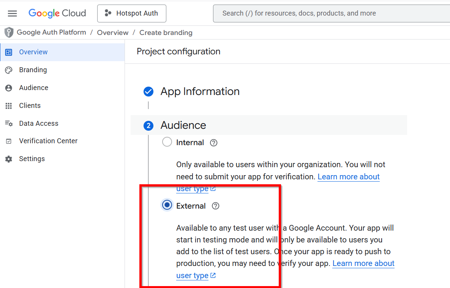Image resolution: width=450 pixels, height=288 pixels.
Task: Click Google Auth Platform breadcrumb link
Action: [51, 33]
